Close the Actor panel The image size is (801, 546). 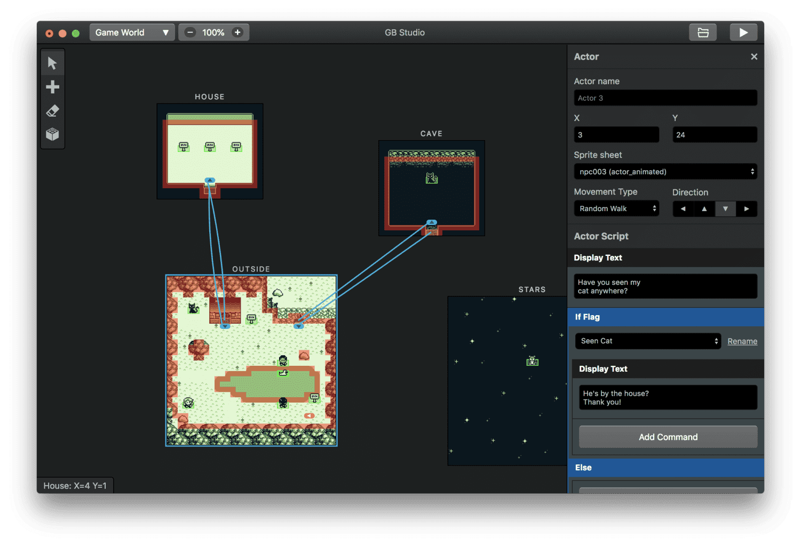point(754,57)
